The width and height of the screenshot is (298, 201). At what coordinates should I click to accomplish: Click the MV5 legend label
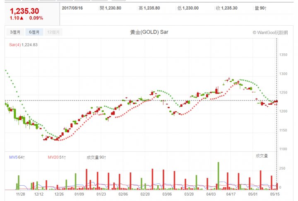click(13, 157)
